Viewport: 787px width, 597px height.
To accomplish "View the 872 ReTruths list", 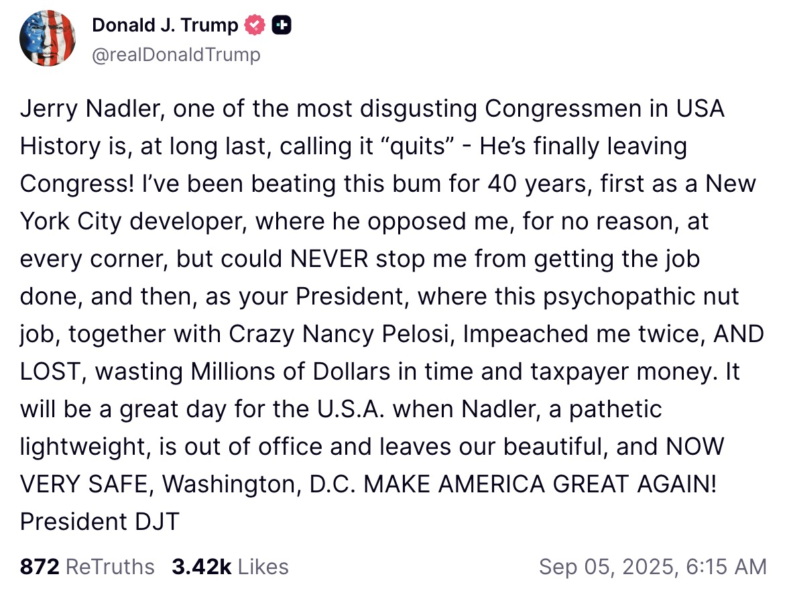I will click(87, 567).
